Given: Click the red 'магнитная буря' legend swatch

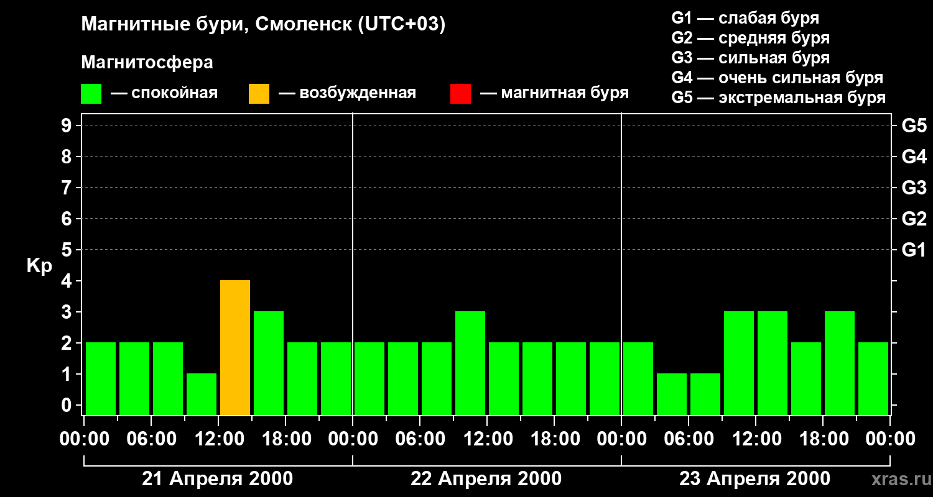Looking at the screenshot, I should (460, 94).
